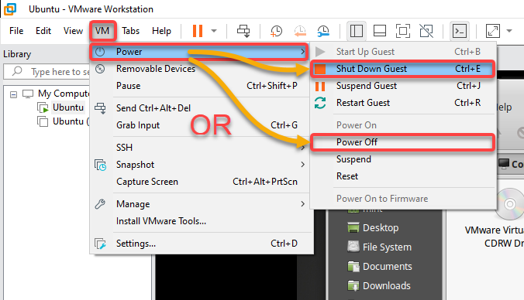Screen dimensions: 524x300
Task: Click the orange Suspend toolbar button
Action: tap(198, 31)
